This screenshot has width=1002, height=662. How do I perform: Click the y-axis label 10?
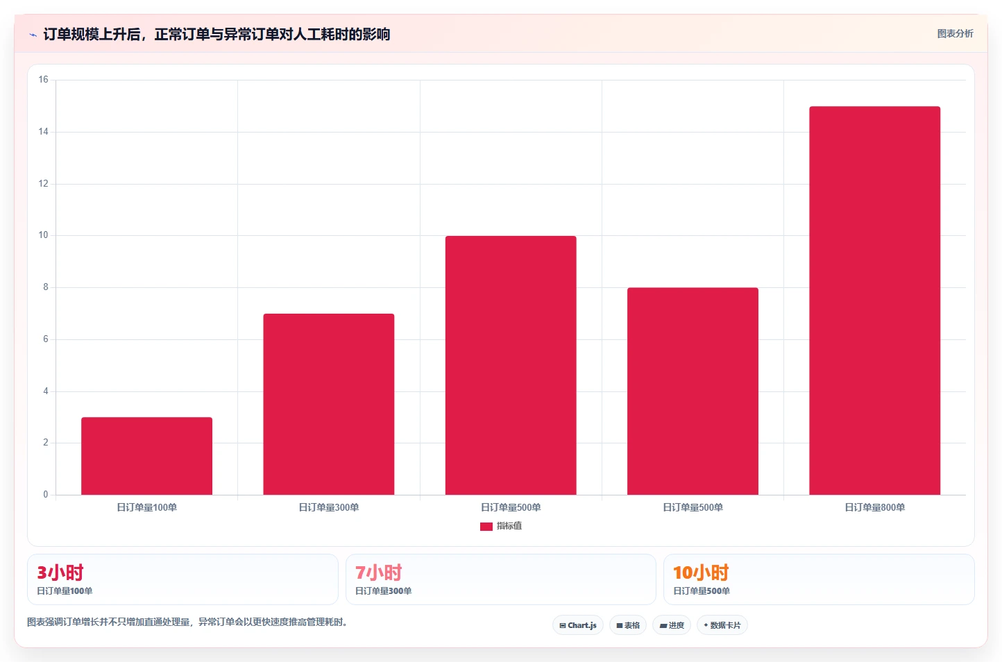[x=43, y=235]
